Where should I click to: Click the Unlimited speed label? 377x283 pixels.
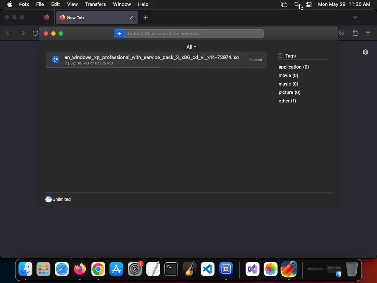click(61, 199)
